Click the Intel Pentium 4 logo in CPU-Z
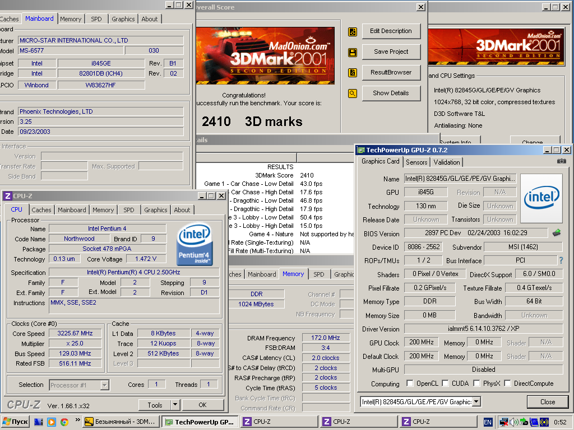574x430 pixels. pos(195,244)
